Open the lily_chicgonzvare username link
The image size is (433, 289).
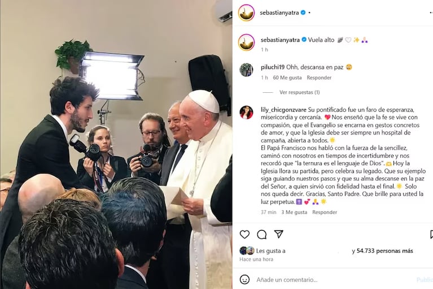click(x=283, y=110)
